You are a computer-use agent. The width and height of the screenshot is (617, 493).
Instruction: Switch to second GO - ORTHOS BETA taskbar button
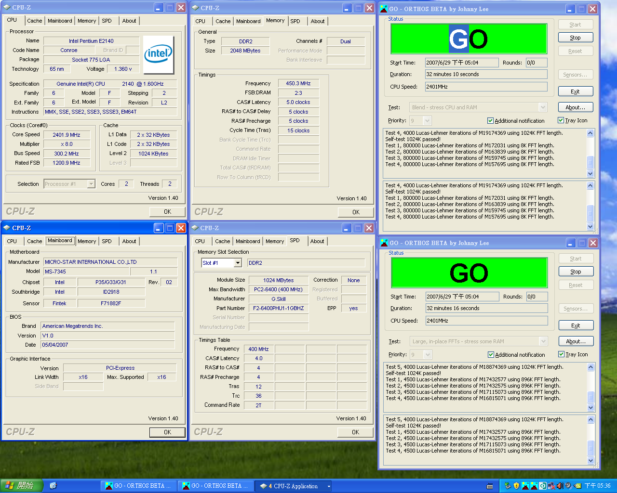click(x=215, y=486)
